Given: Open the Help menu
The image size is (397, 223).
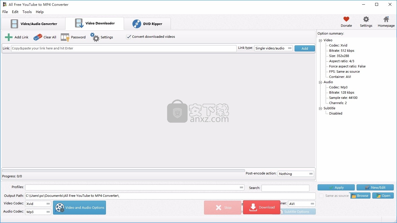Looking at the screenshot, I should (x=40, y=12).
